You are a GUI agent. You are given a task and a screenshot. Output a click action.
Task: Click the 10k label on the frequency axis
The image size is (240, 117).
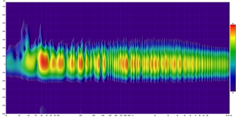point(207,115)
